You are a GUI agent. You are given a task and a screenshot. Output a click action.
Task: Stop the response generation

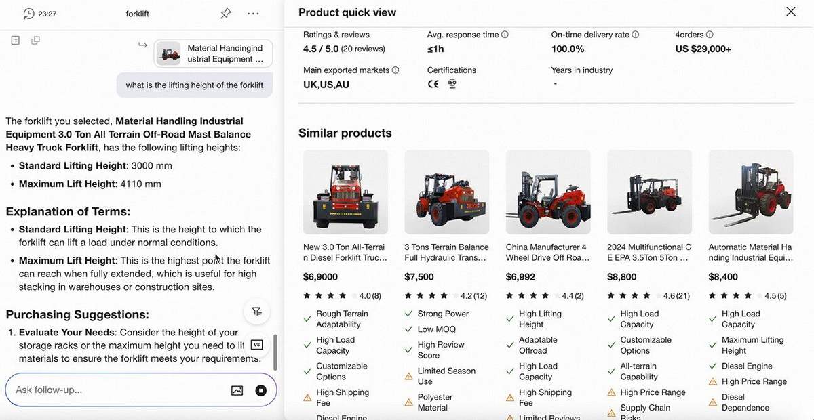[x=261, y=390]
